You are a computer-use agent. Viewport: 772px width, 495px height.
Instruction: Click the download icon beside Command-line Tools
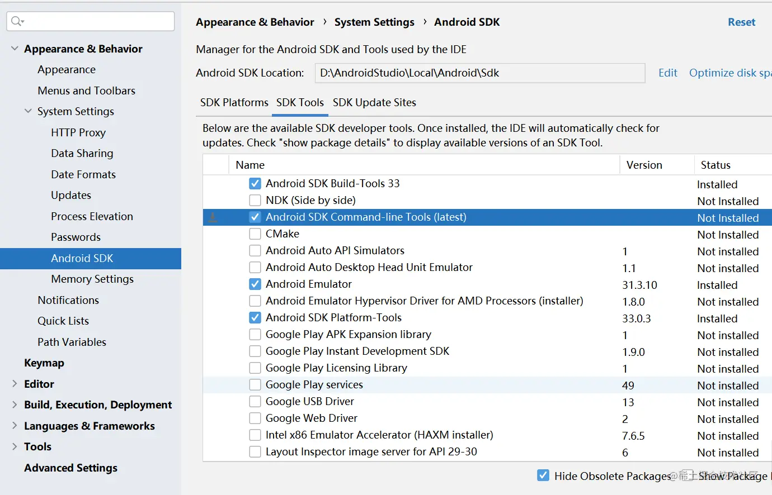click(x=213, y=217)
